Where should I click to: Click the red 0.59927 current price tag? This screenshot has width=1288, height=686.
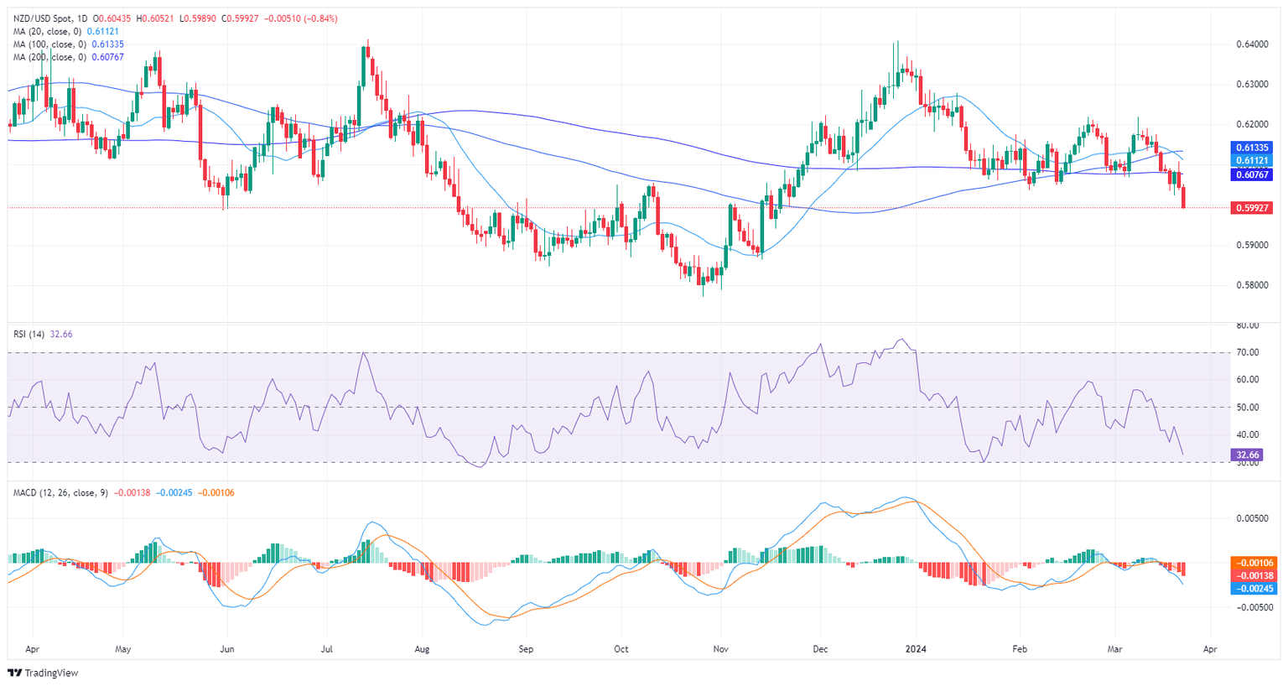(1254, 207)
